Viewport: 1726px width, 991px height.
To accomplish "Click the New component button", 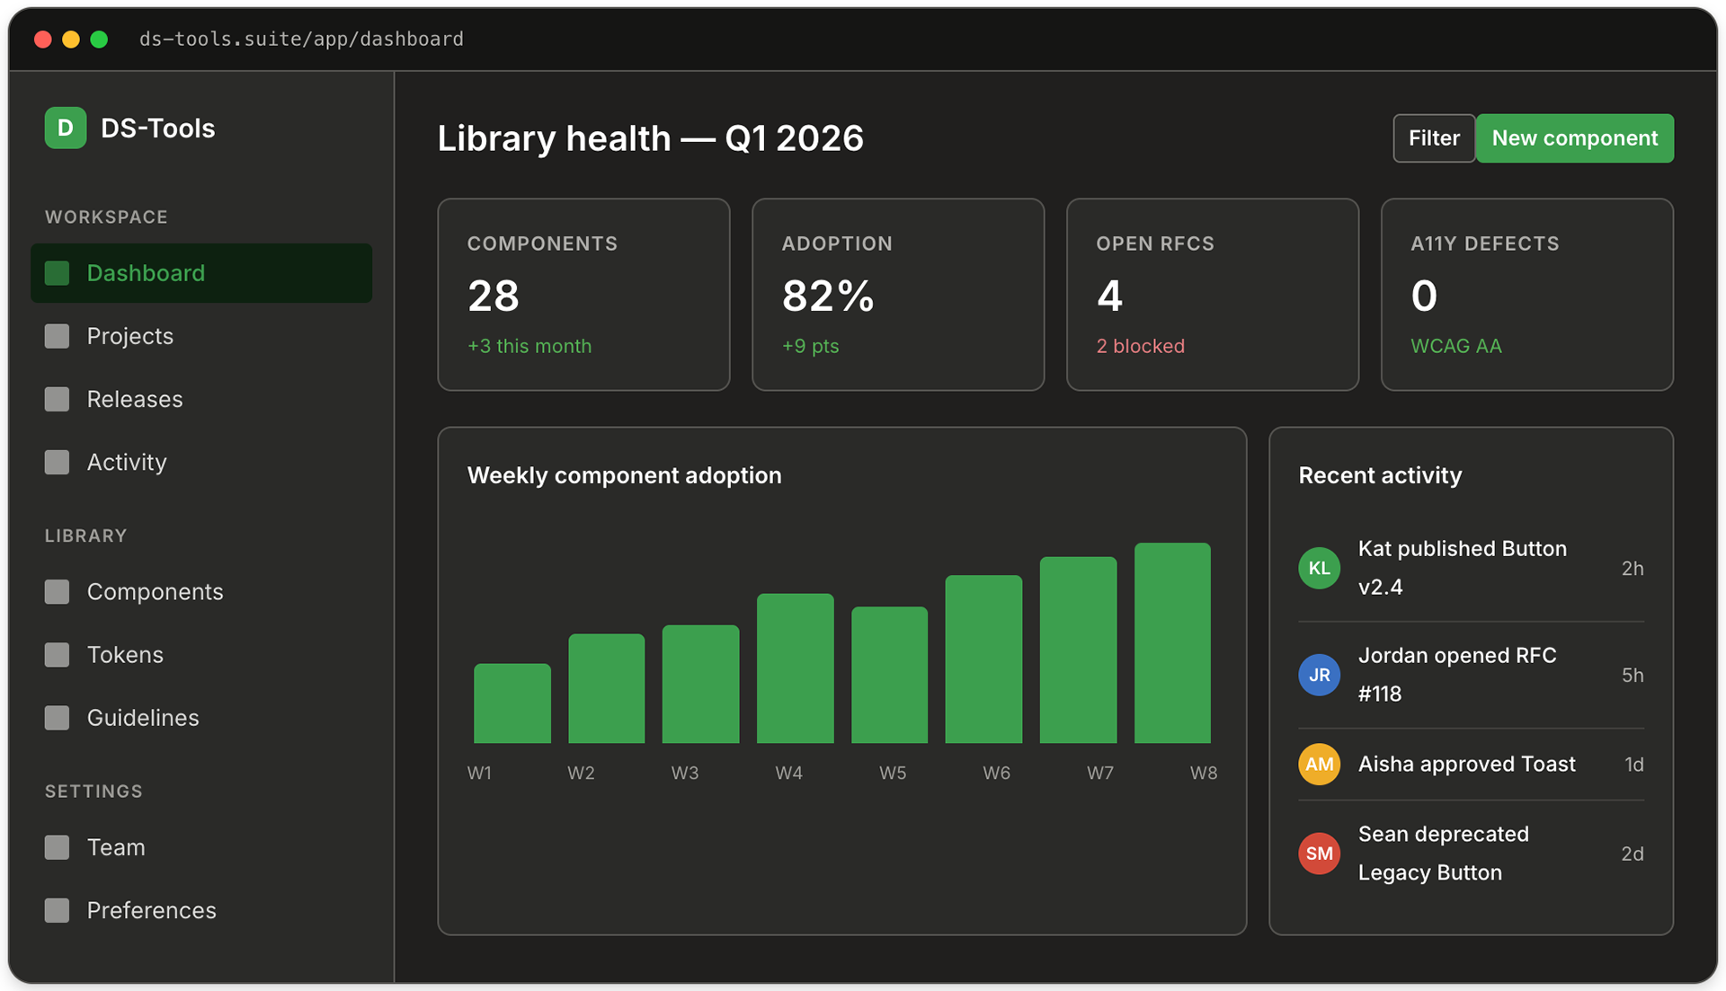I will [1574, 138].
